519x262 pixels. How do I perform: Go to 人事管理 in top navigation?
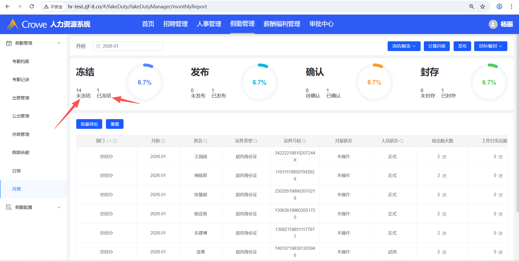click(209, 24)
